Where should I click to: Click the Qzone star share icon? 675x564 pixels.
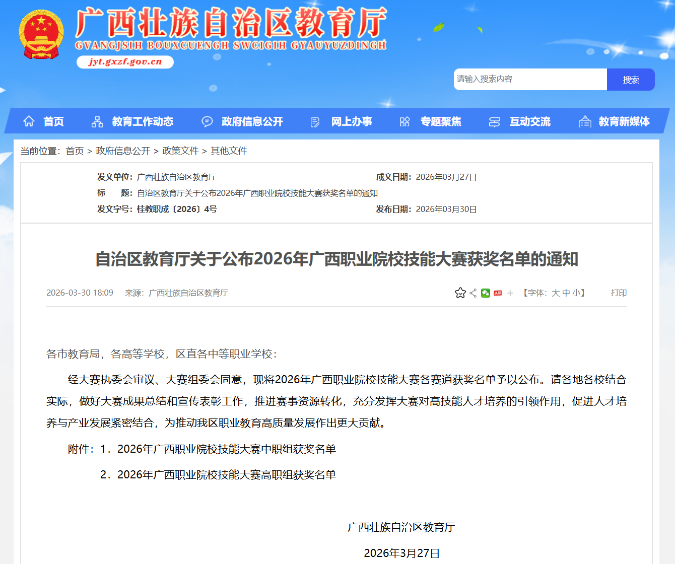(460, 293)
